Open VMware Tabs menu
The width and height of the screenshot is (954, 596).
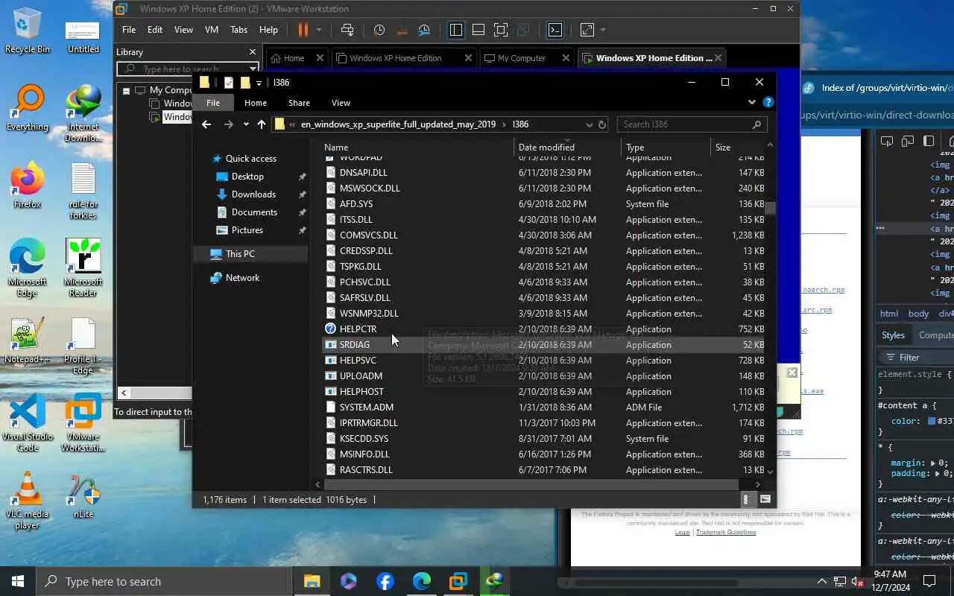(238, 30)
